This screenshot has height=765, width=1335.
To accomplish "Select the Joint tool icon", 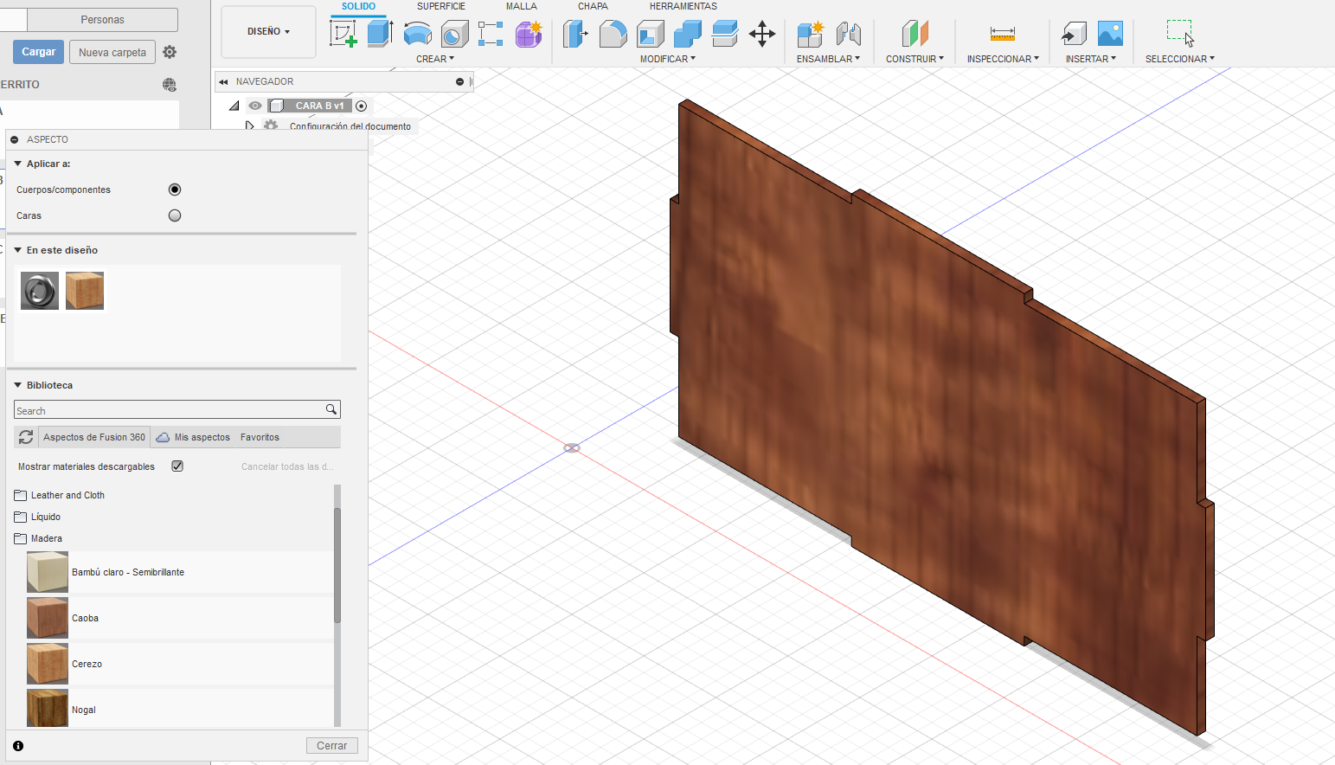I will coord(849,34).
